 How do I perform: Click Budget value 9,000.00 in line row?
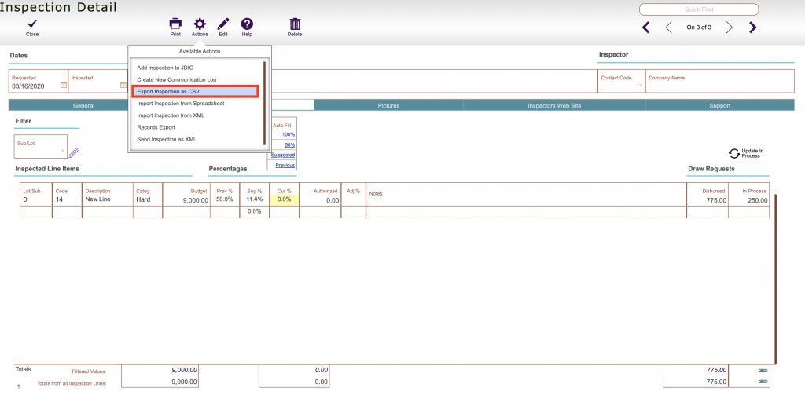pos(195,200)
